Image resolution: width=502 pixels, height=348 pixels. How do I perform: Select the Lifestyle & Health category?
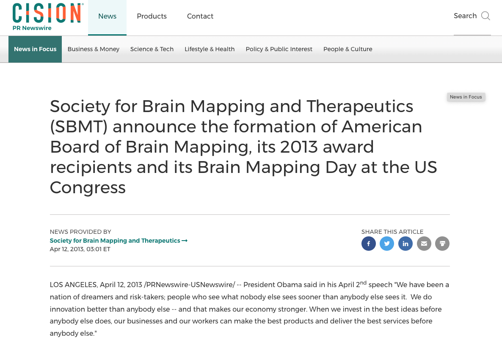(x=210, y=49)
